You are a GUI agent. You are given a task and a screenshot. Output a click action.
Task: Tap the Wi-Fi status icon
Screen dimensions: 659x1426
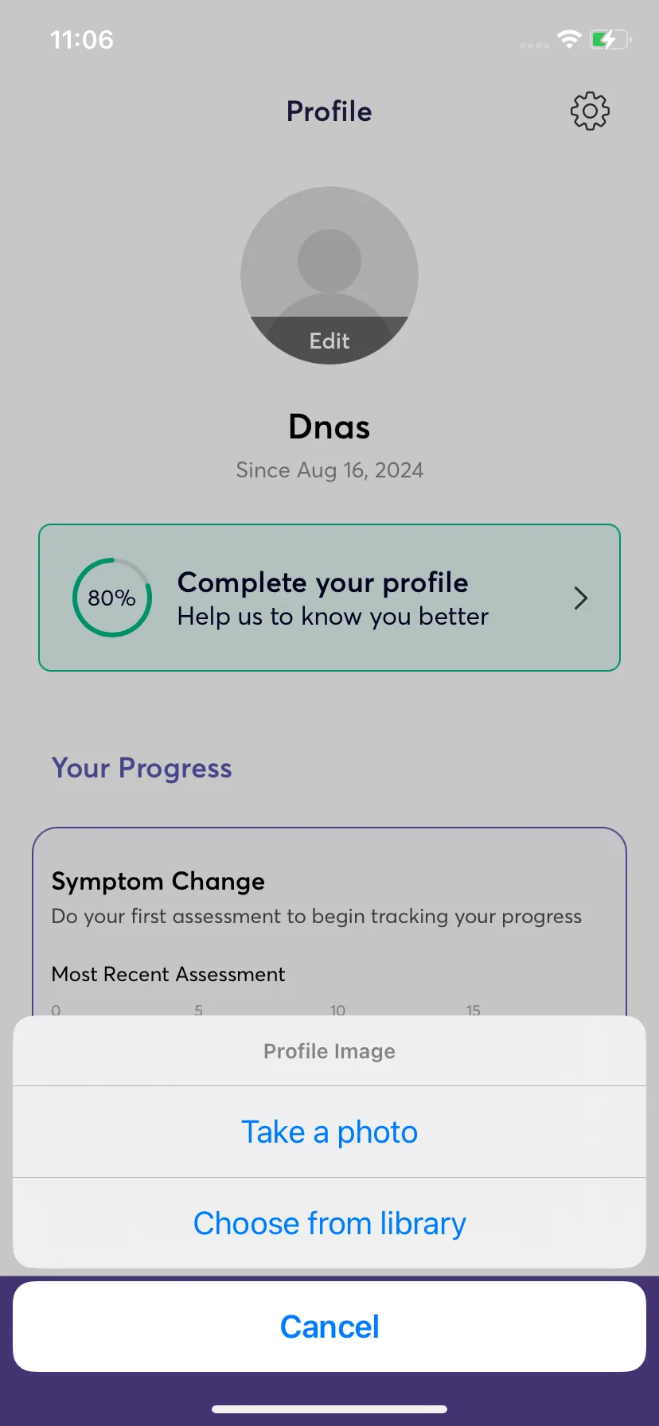click(x=569, y=39)
